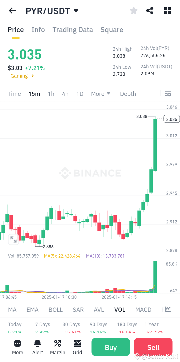Tap the back arrow to exit chart
The width and height of the screenshot is (180, 362).
(x=12, y=11)
